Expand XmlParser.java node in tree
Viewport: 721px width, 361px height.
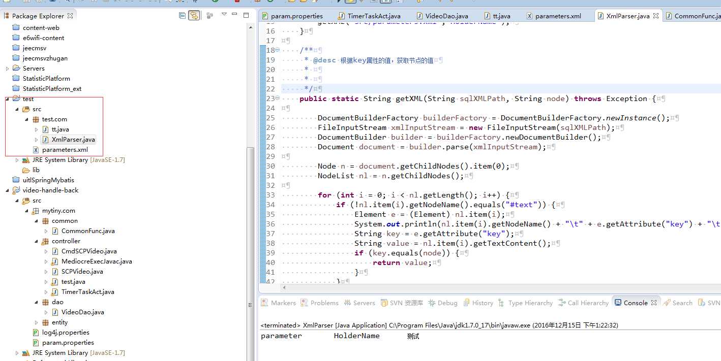click(x=36, y=140)
